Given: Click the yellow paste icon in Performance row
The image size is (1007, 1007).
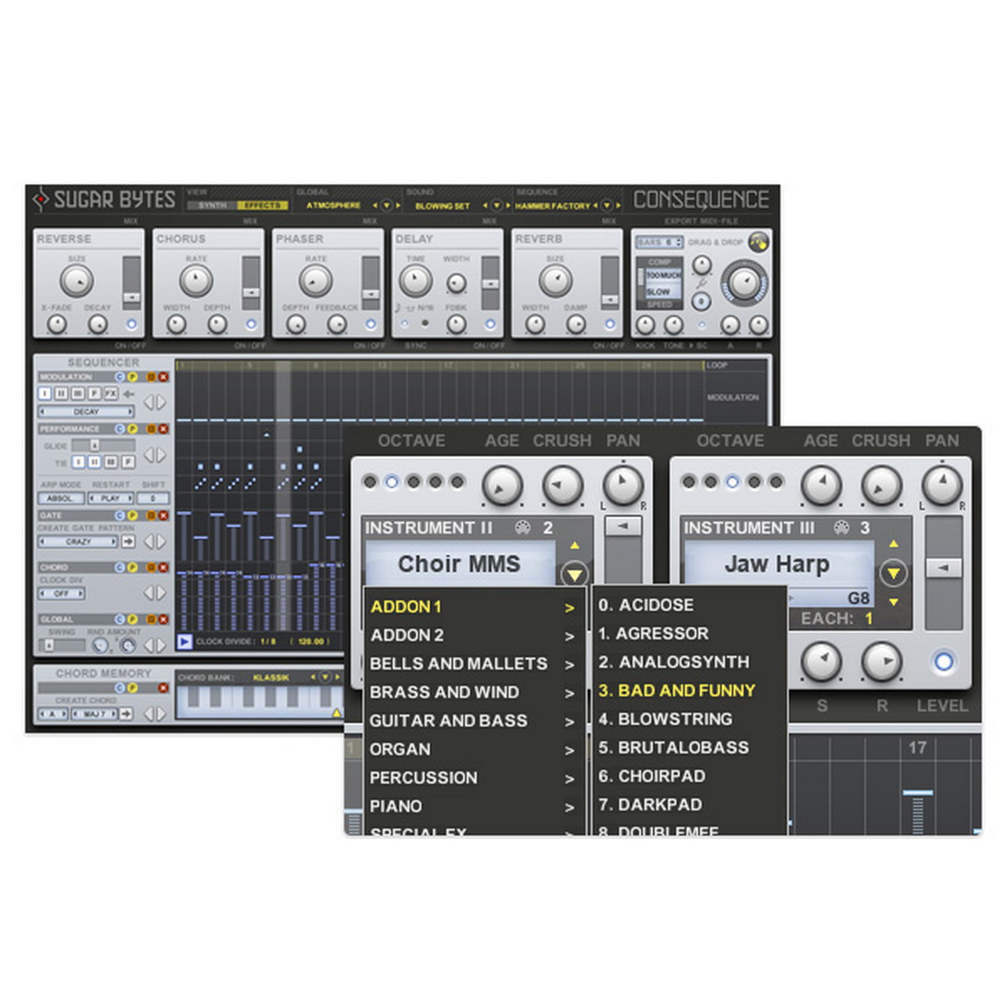Looking at the screenshot, I should tap(132, 429).
